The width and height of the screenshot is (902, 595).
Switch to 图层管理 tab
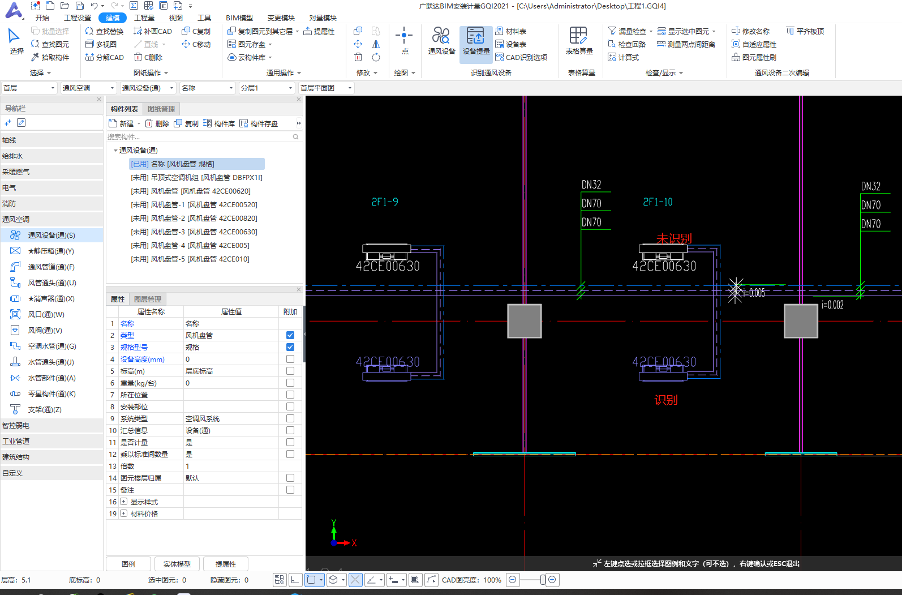coord(148,299)
